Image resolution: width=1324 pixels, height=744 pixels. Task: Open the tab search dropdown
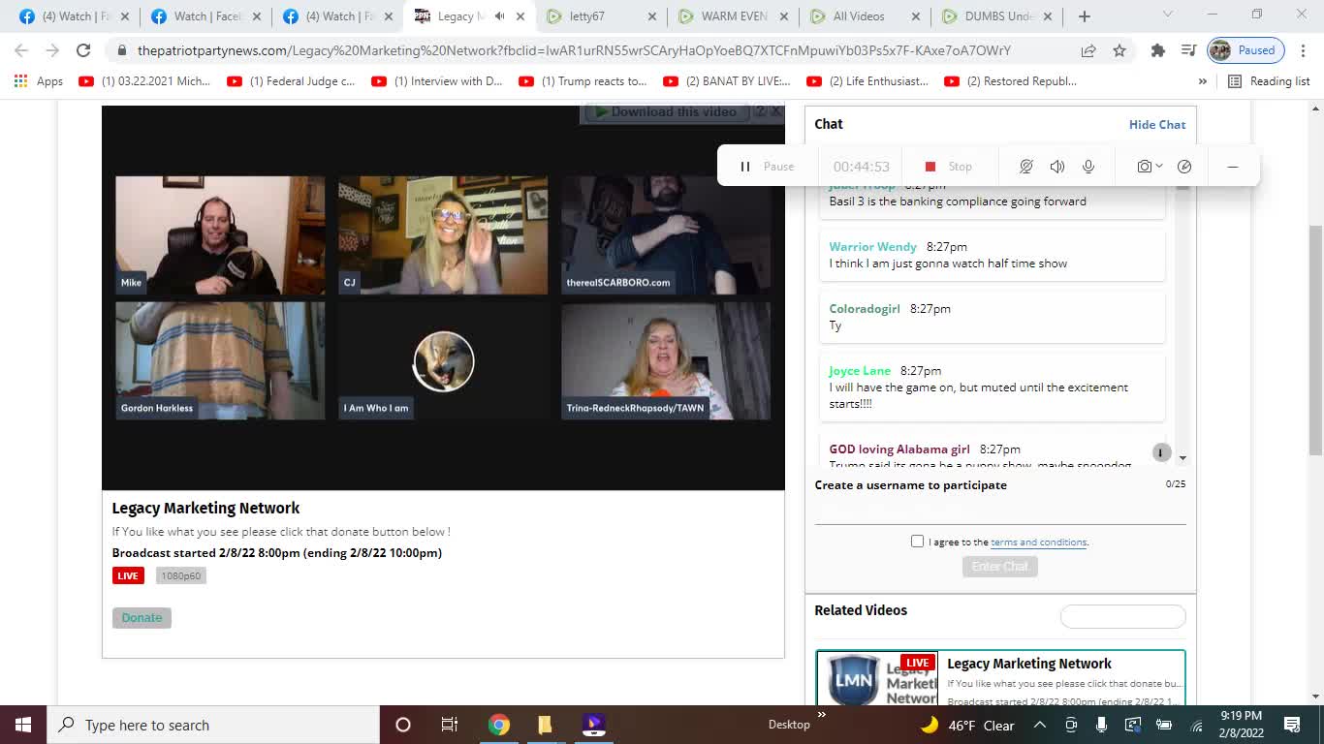(1168, 15)
